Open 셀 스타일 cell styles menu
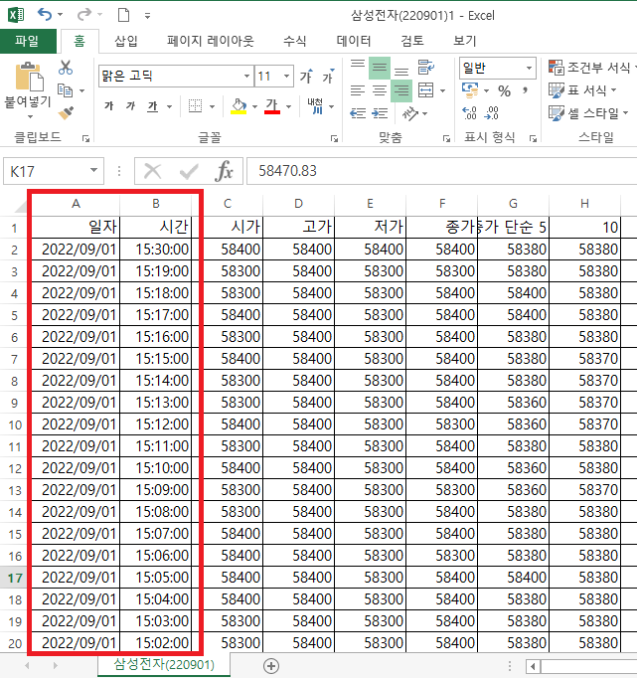The height and width of the screenshot is (678, 637). pos(587,113)
